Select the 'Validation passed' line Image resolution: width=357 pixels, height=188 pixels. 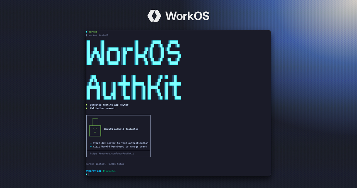(102, 108)
